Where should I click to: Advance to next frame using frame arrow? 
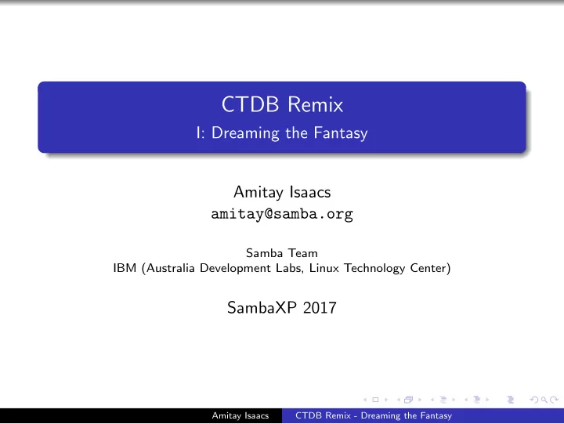pyautogui.click(x=419, y=400)
